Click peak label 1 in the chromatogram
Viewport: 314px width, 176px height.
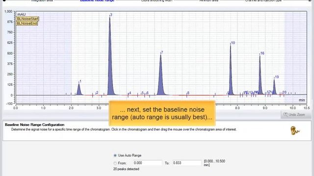(x=80, y=81)
